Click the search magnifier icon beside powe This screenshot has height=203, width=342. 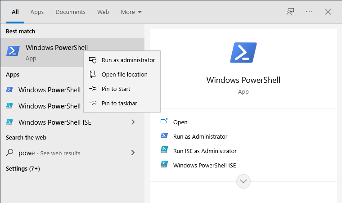click(9, 153)
